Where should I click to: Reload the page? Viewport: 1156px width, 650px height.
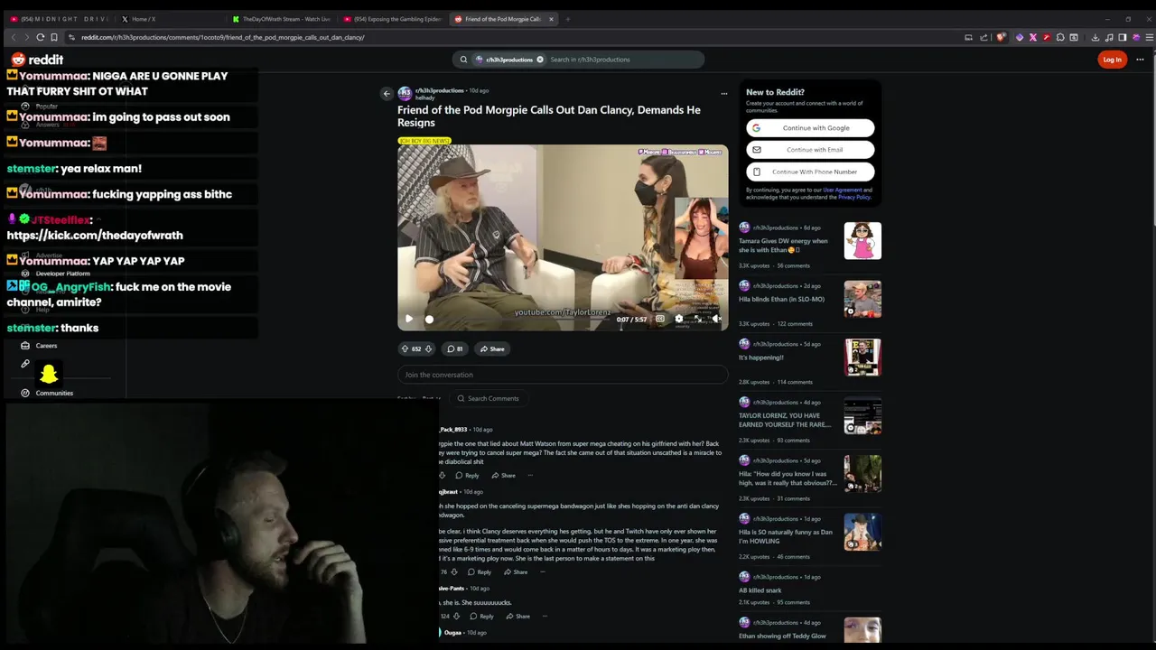click(41, 37)
